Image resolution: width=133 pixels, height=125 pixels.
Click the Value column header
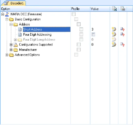[x=100, y=9]
